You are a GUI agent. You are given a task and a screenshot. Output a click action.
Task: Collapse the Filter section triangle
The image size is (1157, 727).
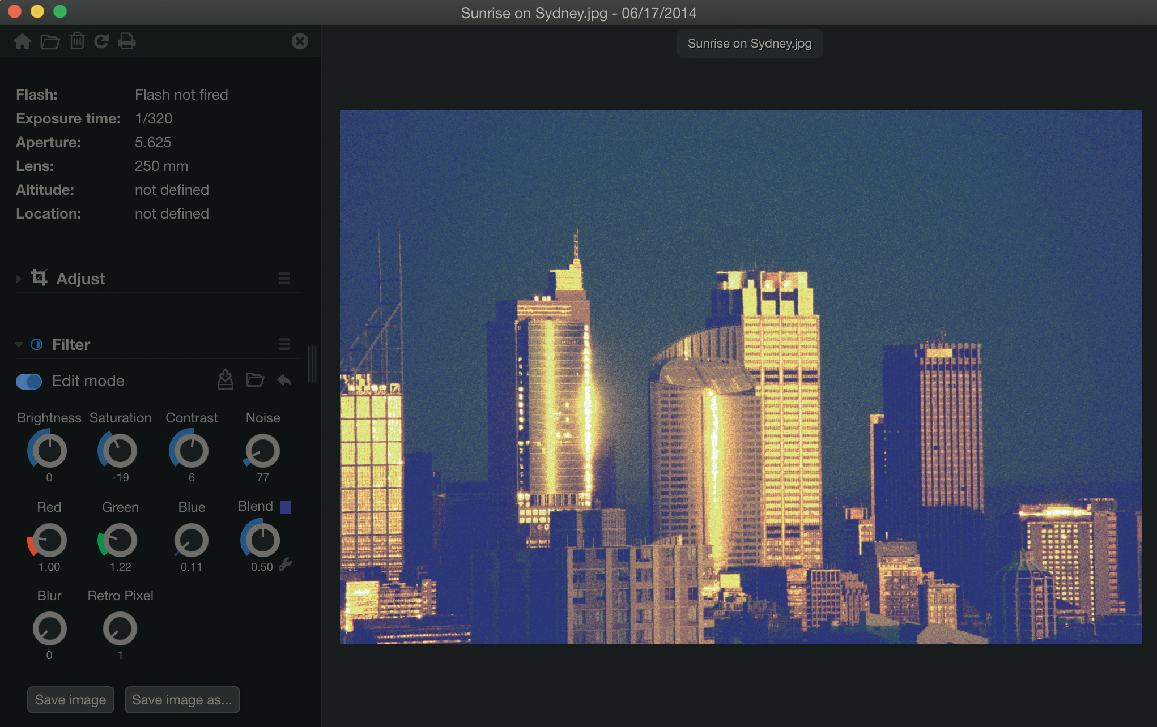pyautogui.click(x=19, y=344)
